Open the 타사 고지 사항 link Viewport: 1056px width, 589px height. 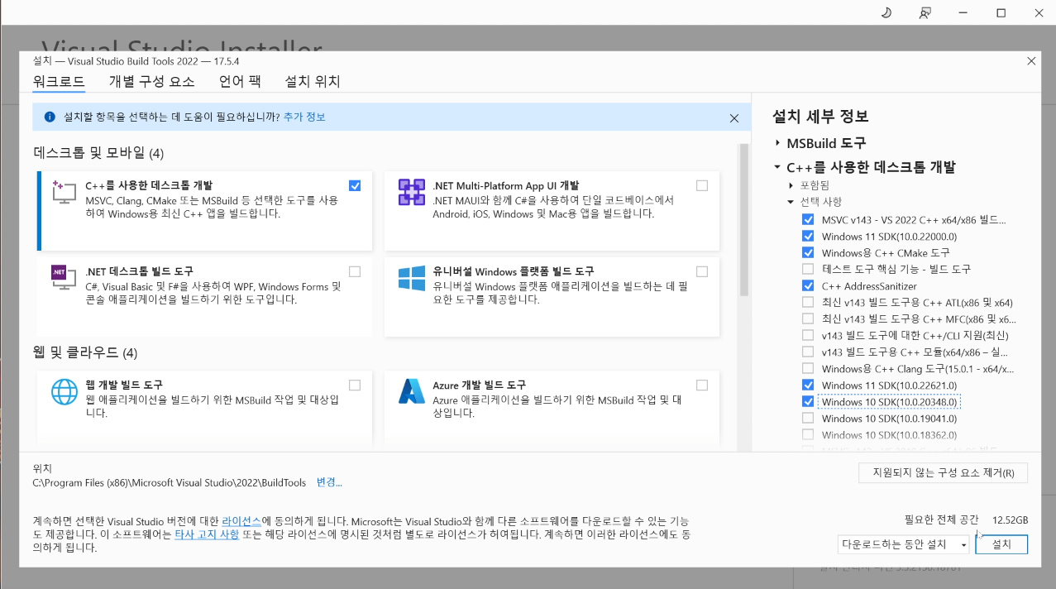[x=207, y=534]
